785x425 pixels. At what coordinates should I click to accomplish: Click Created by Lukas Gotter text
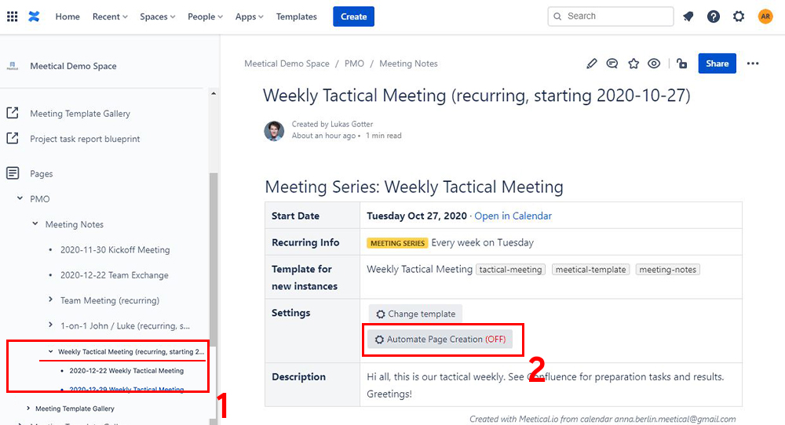click(x=332, y=124)
